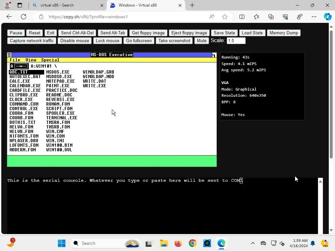The width and height of the screenshot is (335, 251).
Task: View site information lock icon
Action: pyautogui.click(x=41, y=17)
